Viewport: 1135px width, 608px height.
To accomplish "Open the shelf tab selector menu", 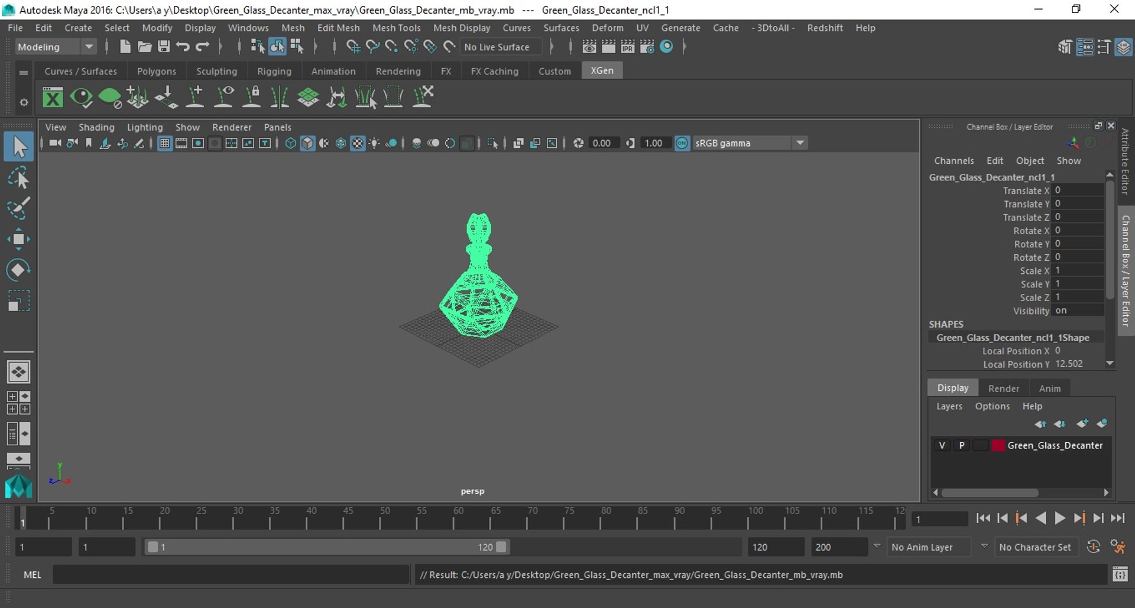I will click(24, 73).
